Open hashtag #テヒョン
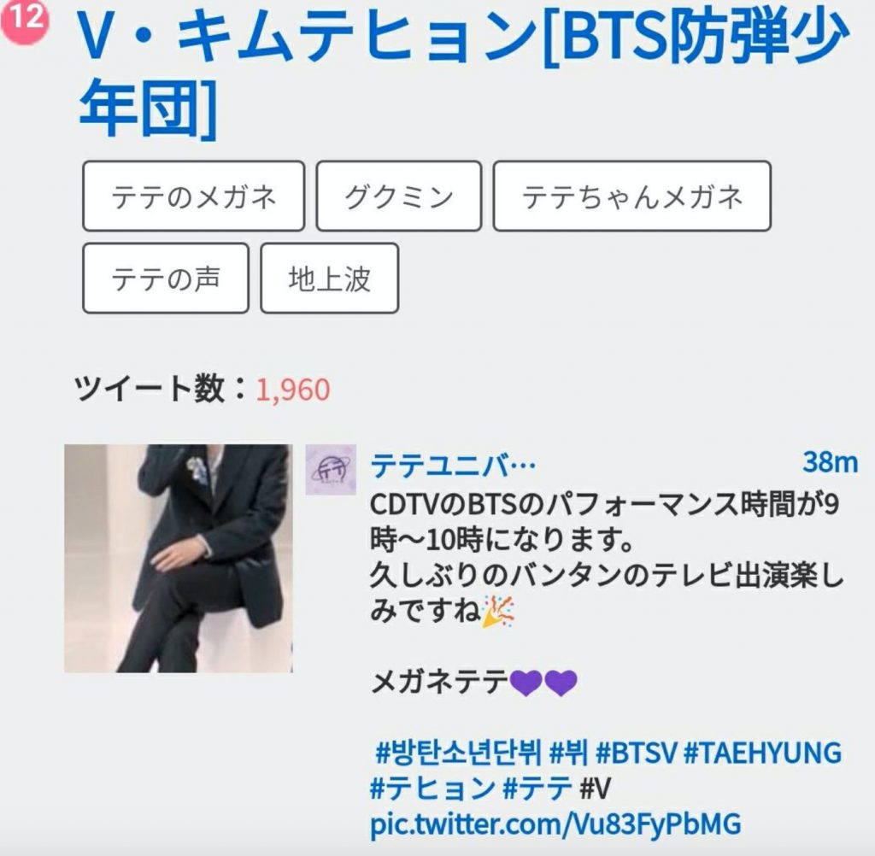Screen dimensions: 875x856 coord(432,788)
